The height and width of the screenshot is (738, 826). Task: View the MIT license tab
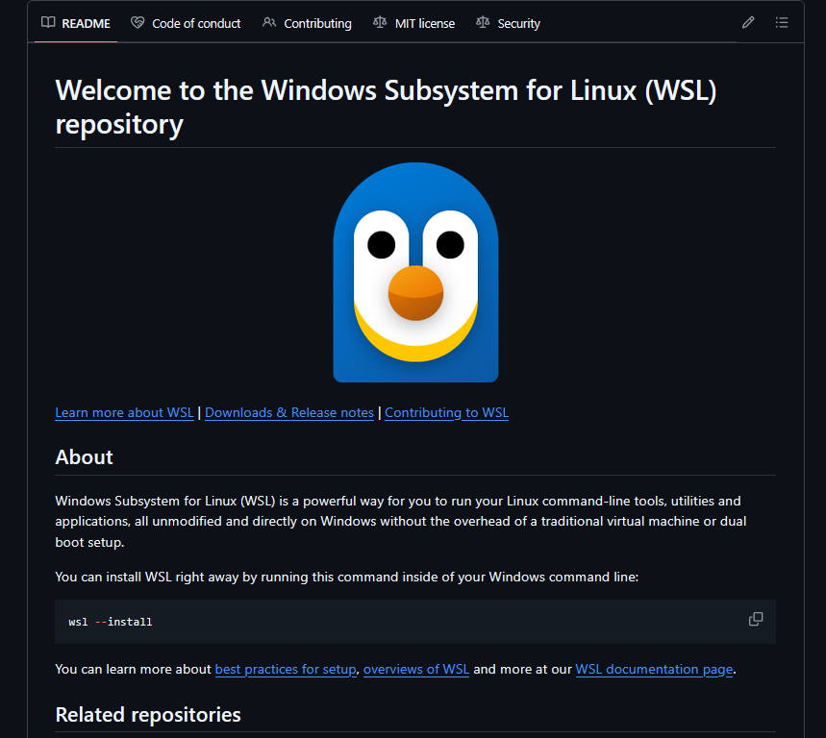point(414,23)
